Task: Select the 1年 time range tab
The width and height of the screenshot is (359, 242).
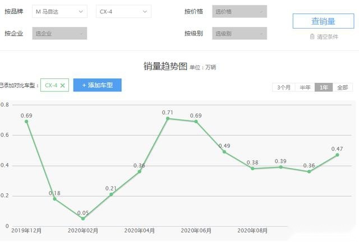Action: click(x=324, y=87)
